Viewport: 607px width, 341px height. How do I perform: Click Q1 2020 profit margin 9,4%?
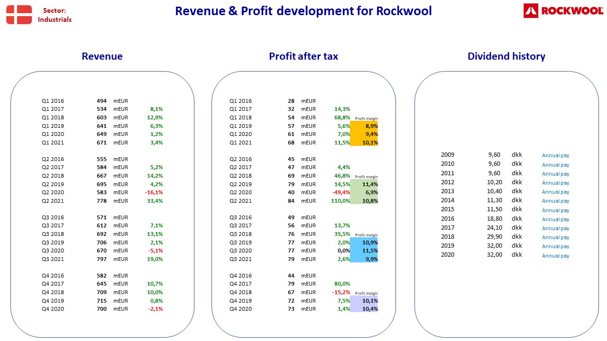tap(364, 134)
